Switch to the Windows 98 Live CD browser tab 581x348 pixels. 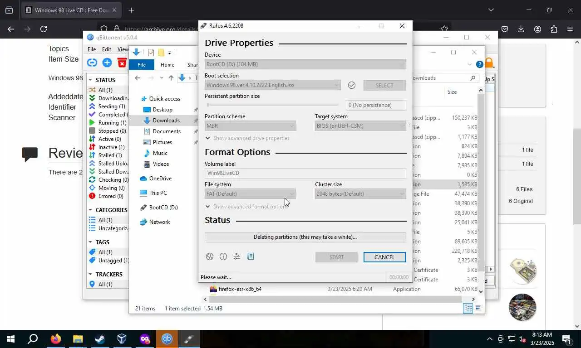pyautogui.click(x=71, y=10)
